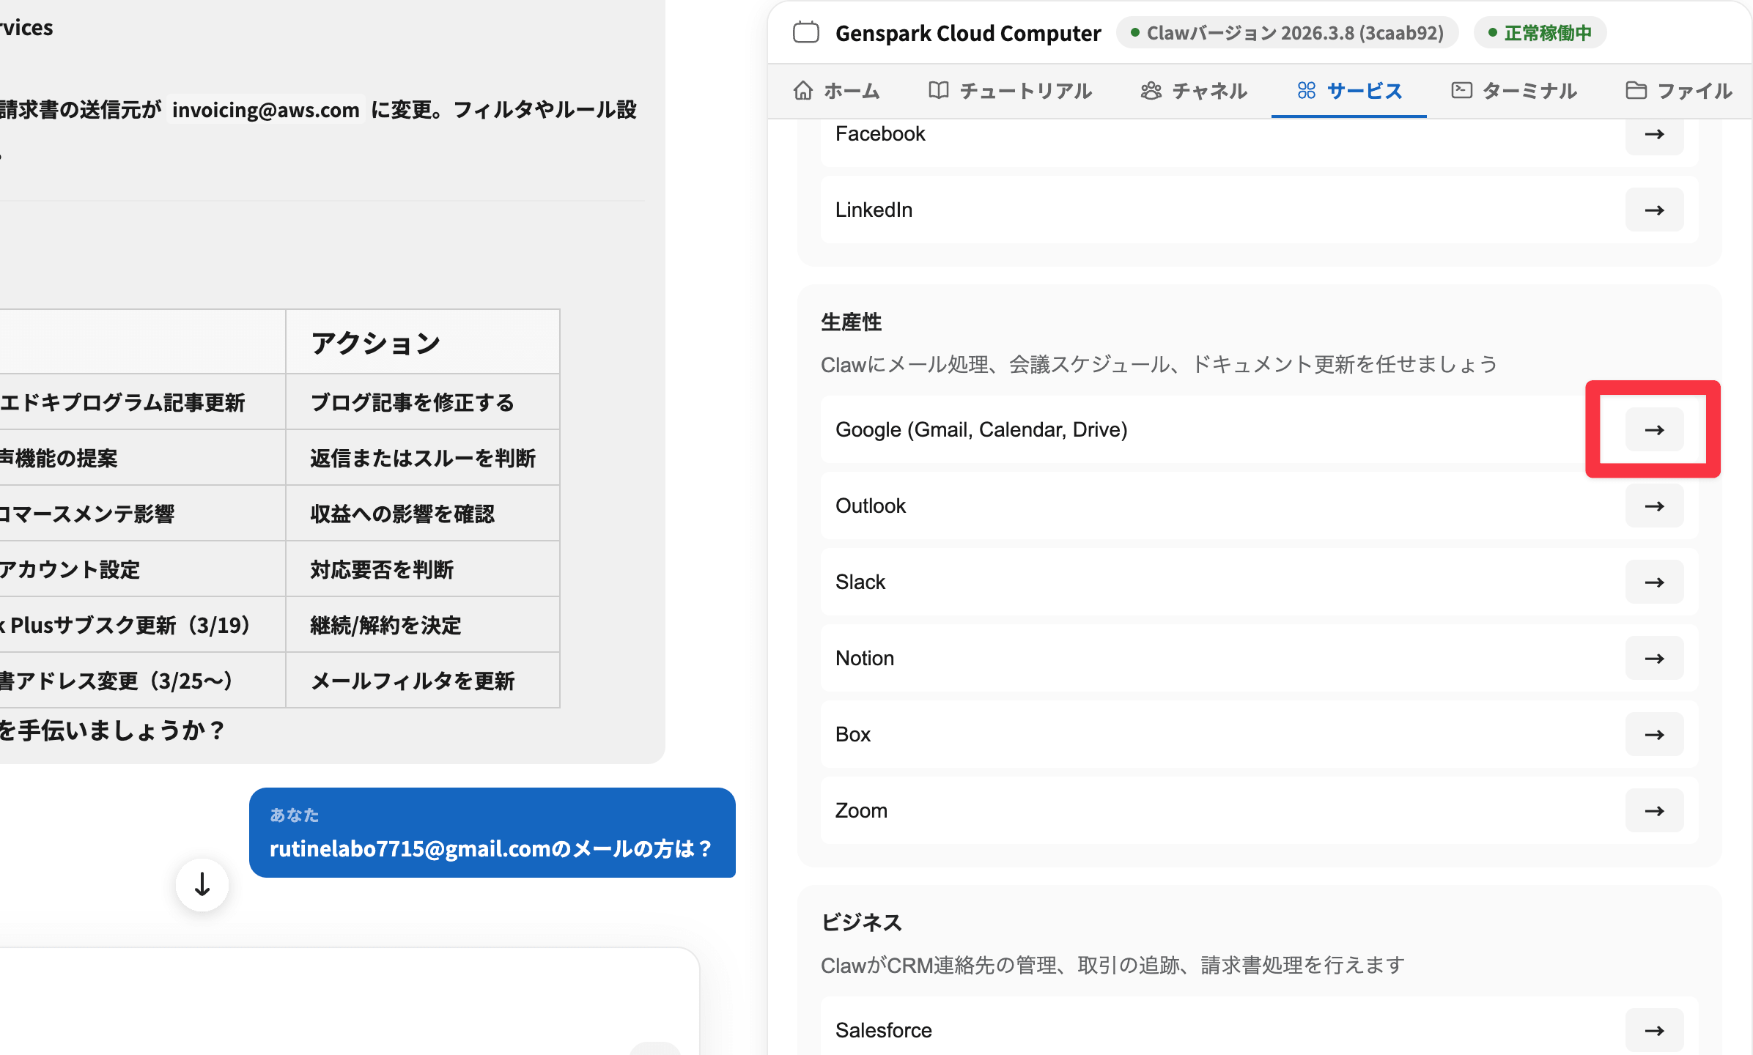Open the ターミナル tab
This screenshot has width=1753, height=1055.
(x=1514, y=91)
